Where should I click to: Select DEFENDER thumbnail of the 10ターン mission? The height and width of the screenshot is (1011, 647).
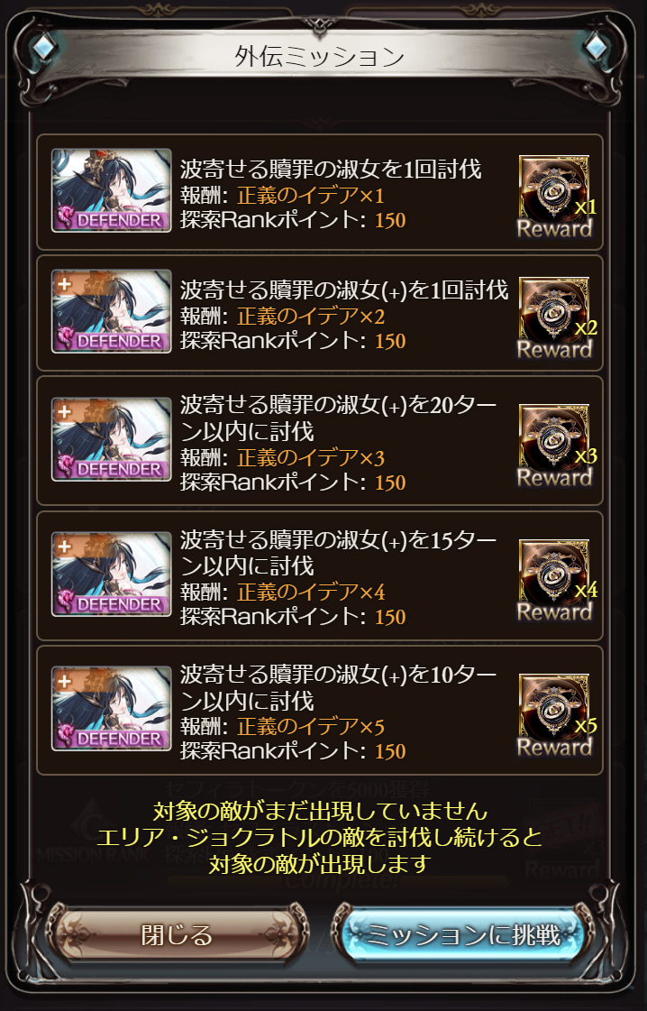(112, 709)
